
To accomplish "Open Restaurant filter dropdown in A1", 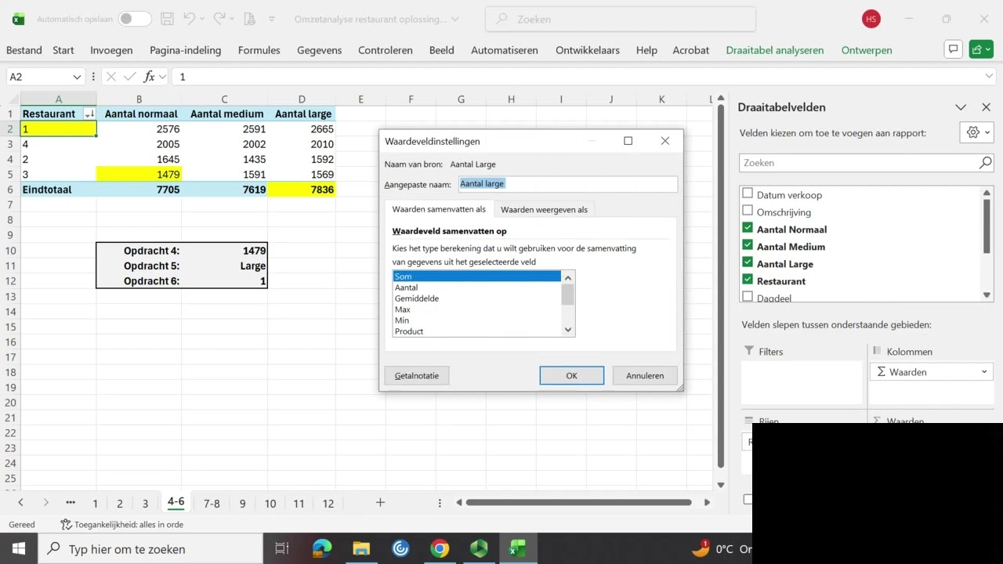I will pyautogui.click(x=89, y=114).
